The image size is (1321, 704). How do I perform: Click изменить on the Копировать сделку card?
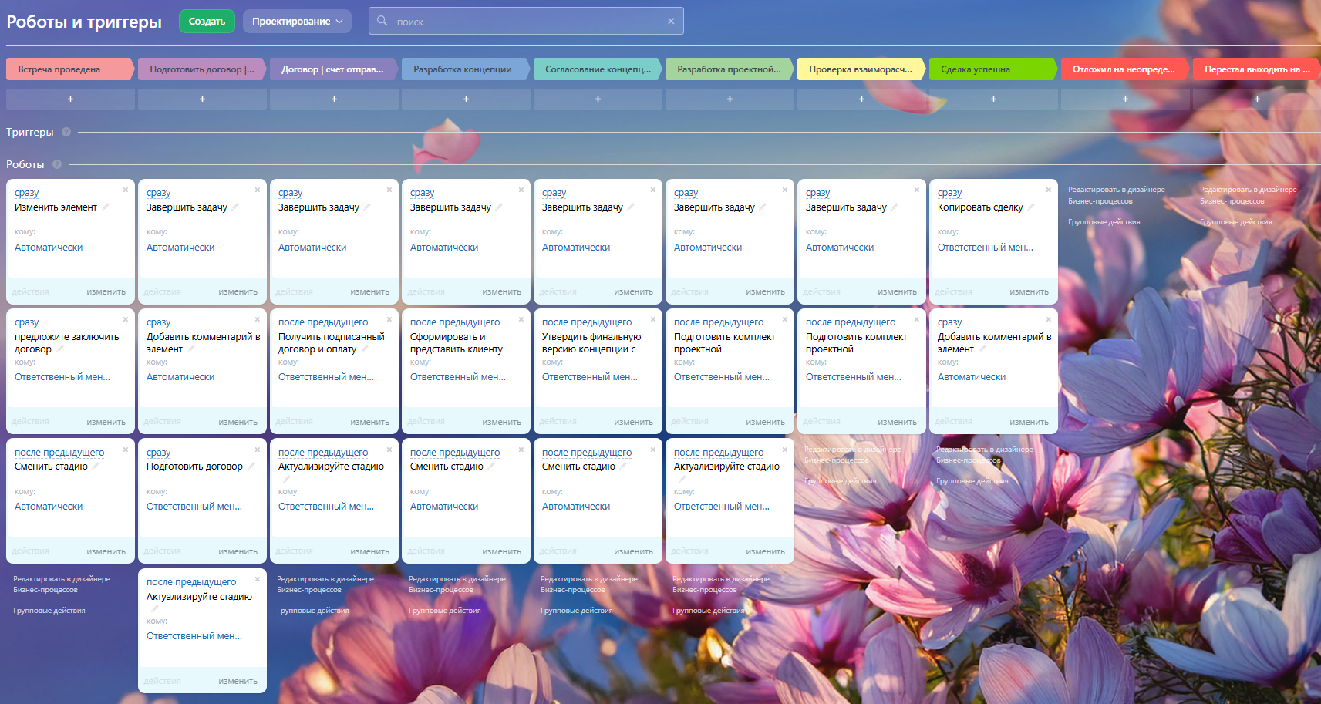(x=1029, y=292)
